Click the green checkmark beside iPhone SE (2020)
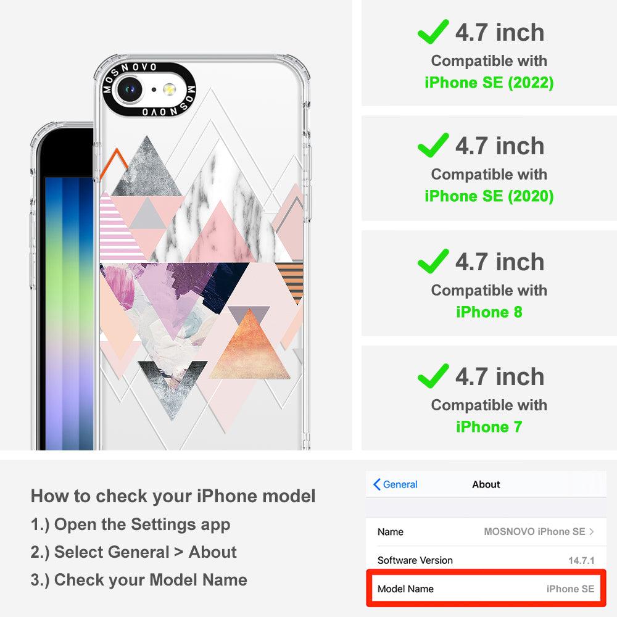617x617 pixels. (433, 145)
